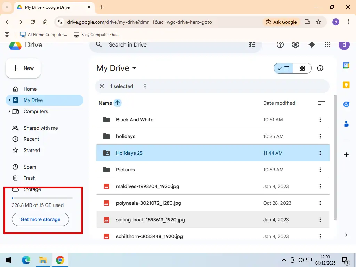The image size is (356, 267).
Task: Expand My Drive in the sidebar tree
Action: pyautogui.click(x=10, y=100)
